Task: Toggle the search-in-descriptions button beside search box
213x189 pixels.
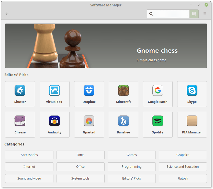Action: (x=194, y=14)
